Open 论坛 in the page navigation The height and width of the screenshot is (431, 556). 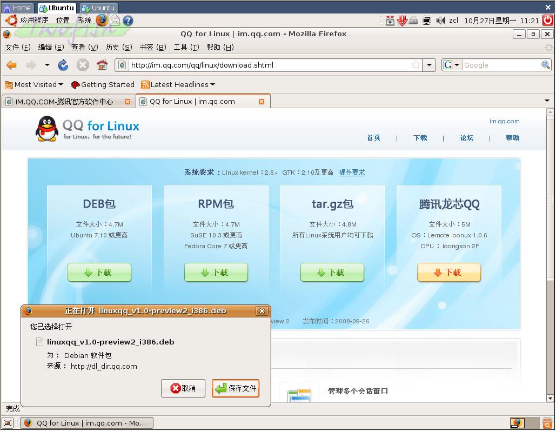pyautogui.click(x=467, y=138)
